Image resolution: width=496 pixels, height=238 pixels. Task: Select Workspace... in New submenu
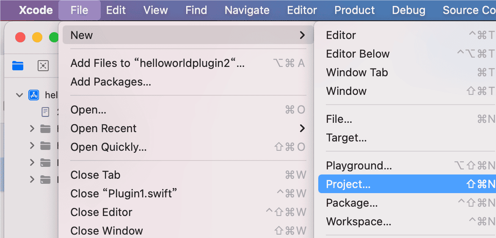[x=407, y=221]
